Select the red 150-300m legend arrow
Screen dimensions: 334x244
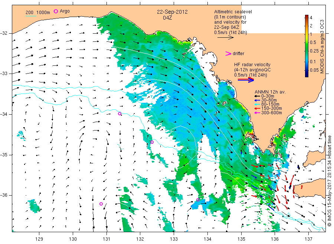[257, 108]
